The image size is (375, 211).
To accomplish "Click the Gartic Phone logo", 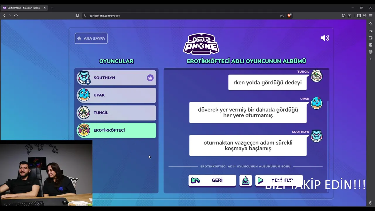I will [201, 44].
